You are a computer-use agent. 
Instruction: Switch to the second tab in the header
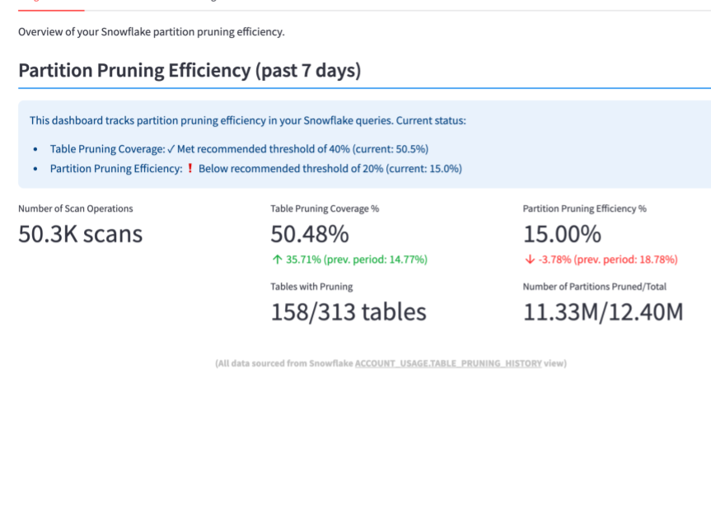[x=213, y=2]
